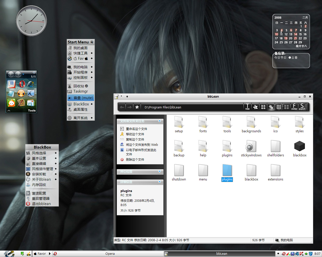Go forward with the right arrow button
Viewport: 322px width, 257px height.
[x=129, y=107]
